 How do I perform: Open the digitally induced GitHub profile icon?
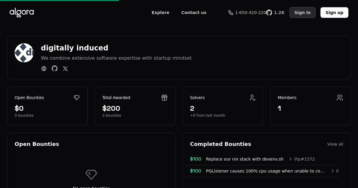point(55,69)
